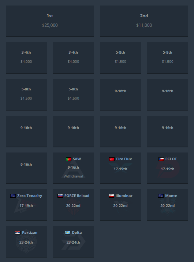The width and height of the screenshot is (194, 262).
Task: Select the 1st place $25,000 card
Action: point(50,21)
